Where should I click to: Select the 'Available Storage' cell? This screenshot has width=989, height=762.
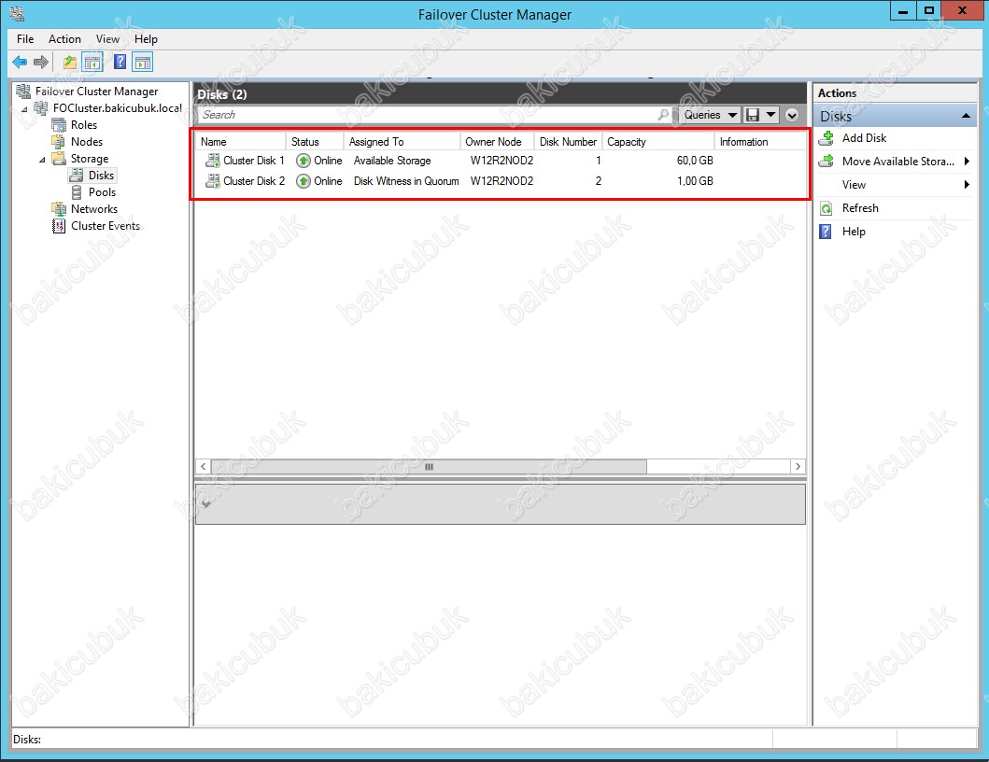pyautogui.click(x=392, y=161)
